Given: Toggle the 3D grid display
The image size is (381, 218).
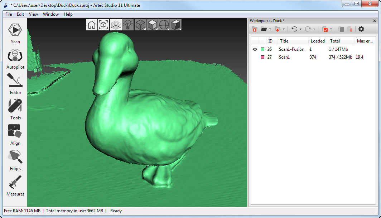Looking at the screenshot, I should (116, 25).
